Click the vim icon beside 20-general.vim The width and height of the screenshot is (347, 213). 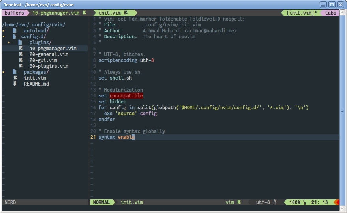21,54
